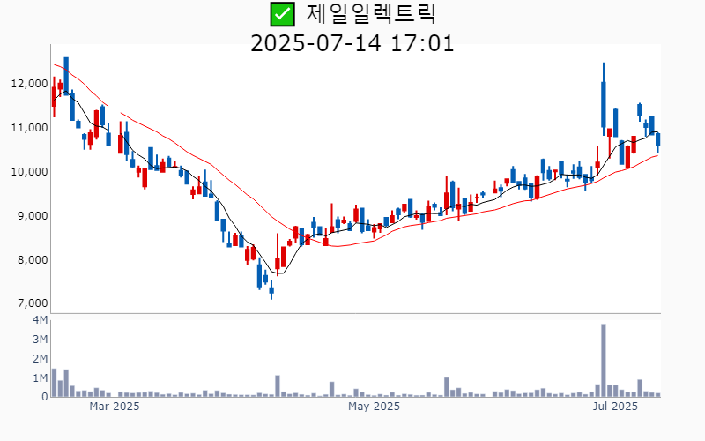Image resolution: width=705 pixels, height=441 pixels.
Task: Click the timestamp 2025-07-14 17:01
Action: [352, 43]
